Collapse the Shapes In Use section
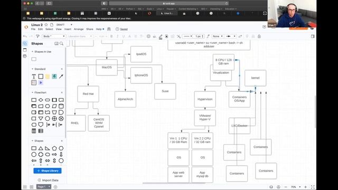This screenshot has height=190, width=338. point(32,52)
